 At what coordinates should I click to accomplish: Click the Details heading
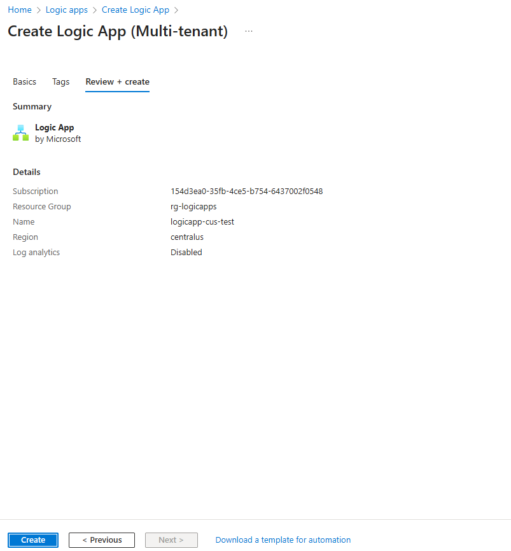point(26,172)
